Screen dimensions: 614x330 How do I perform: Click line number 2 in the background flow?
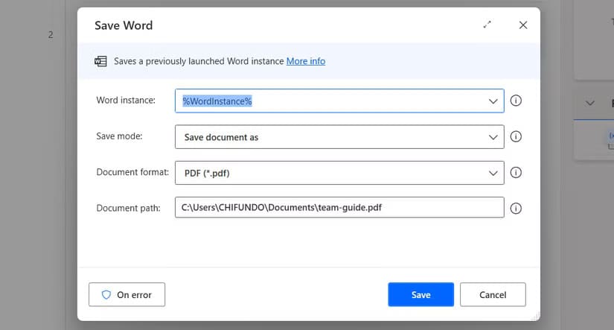point(51,35)
